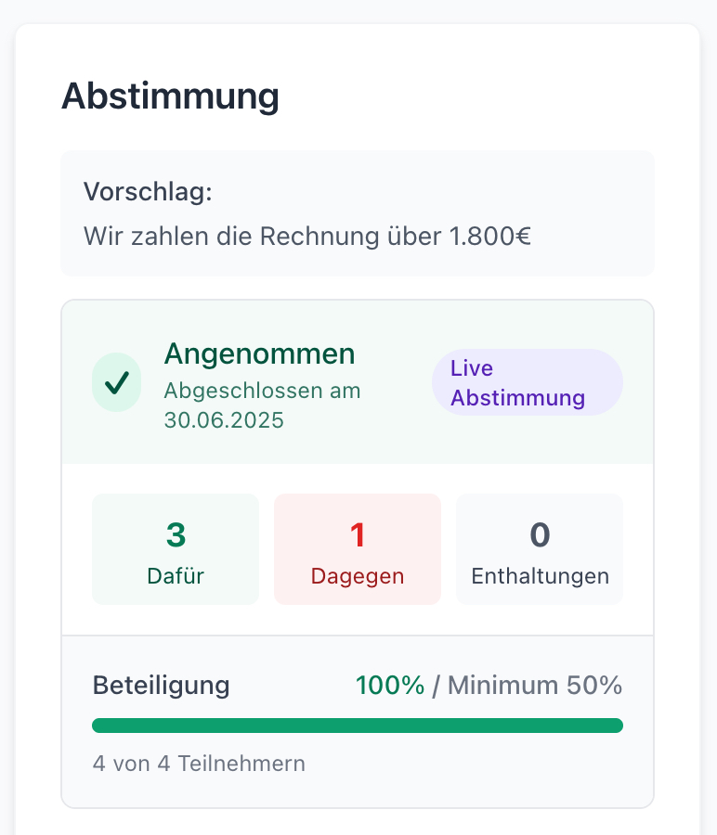
Task: Click the "Beteiligung" section label
Action: (x=161, y=686)
